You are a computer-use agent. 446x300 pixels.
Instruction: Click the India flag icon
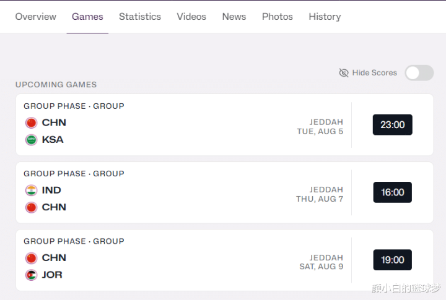pos(31,191)
